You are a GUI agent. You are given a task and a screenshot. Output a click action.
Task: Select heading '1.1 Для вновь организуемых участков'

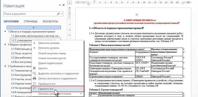click(x=35, y=36)
